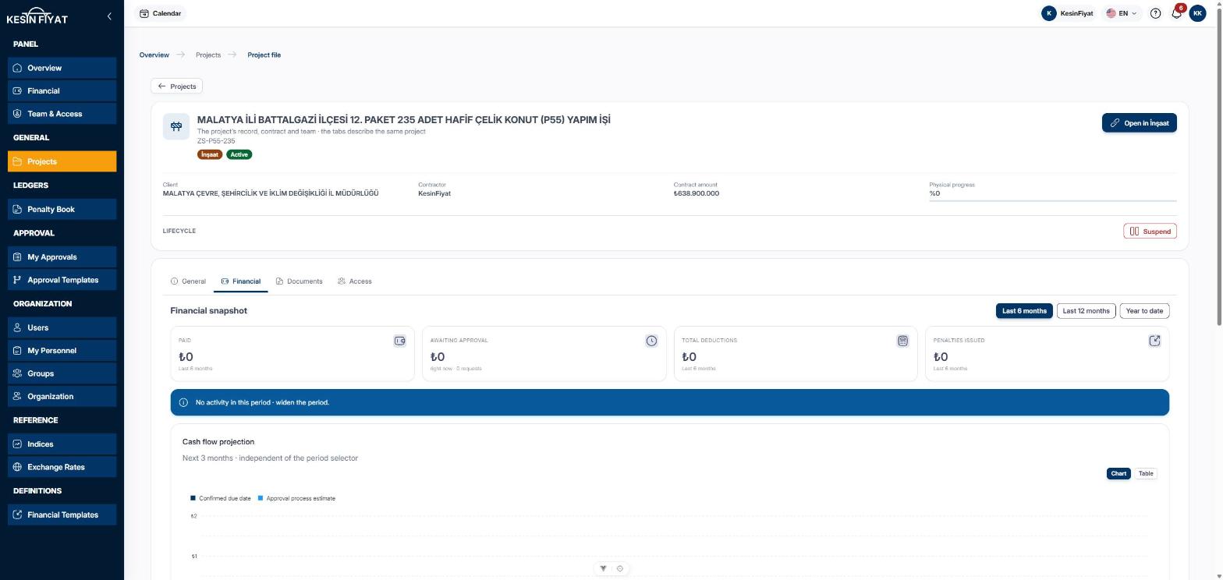Click the info icon in the no-activity banner
Image resolution: width=1223 pixels, height=580 pixels.
tap(183, 402)
